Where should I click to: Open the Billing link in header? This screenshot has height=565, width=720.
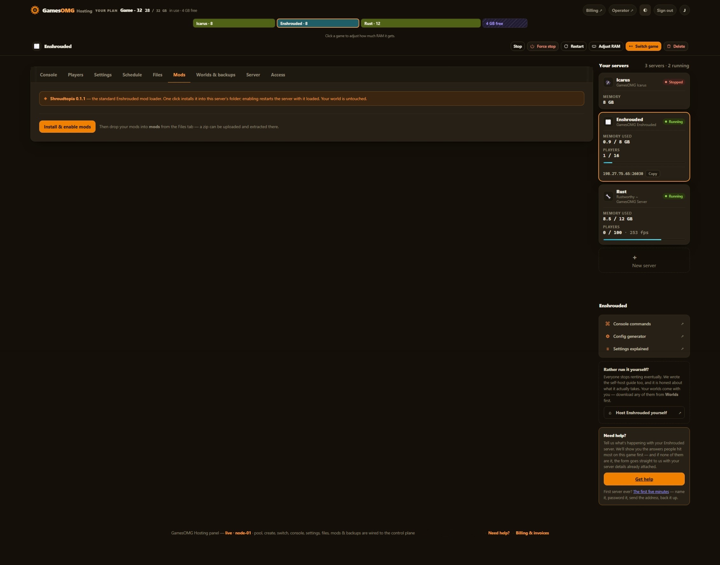[x=594, y=10]
